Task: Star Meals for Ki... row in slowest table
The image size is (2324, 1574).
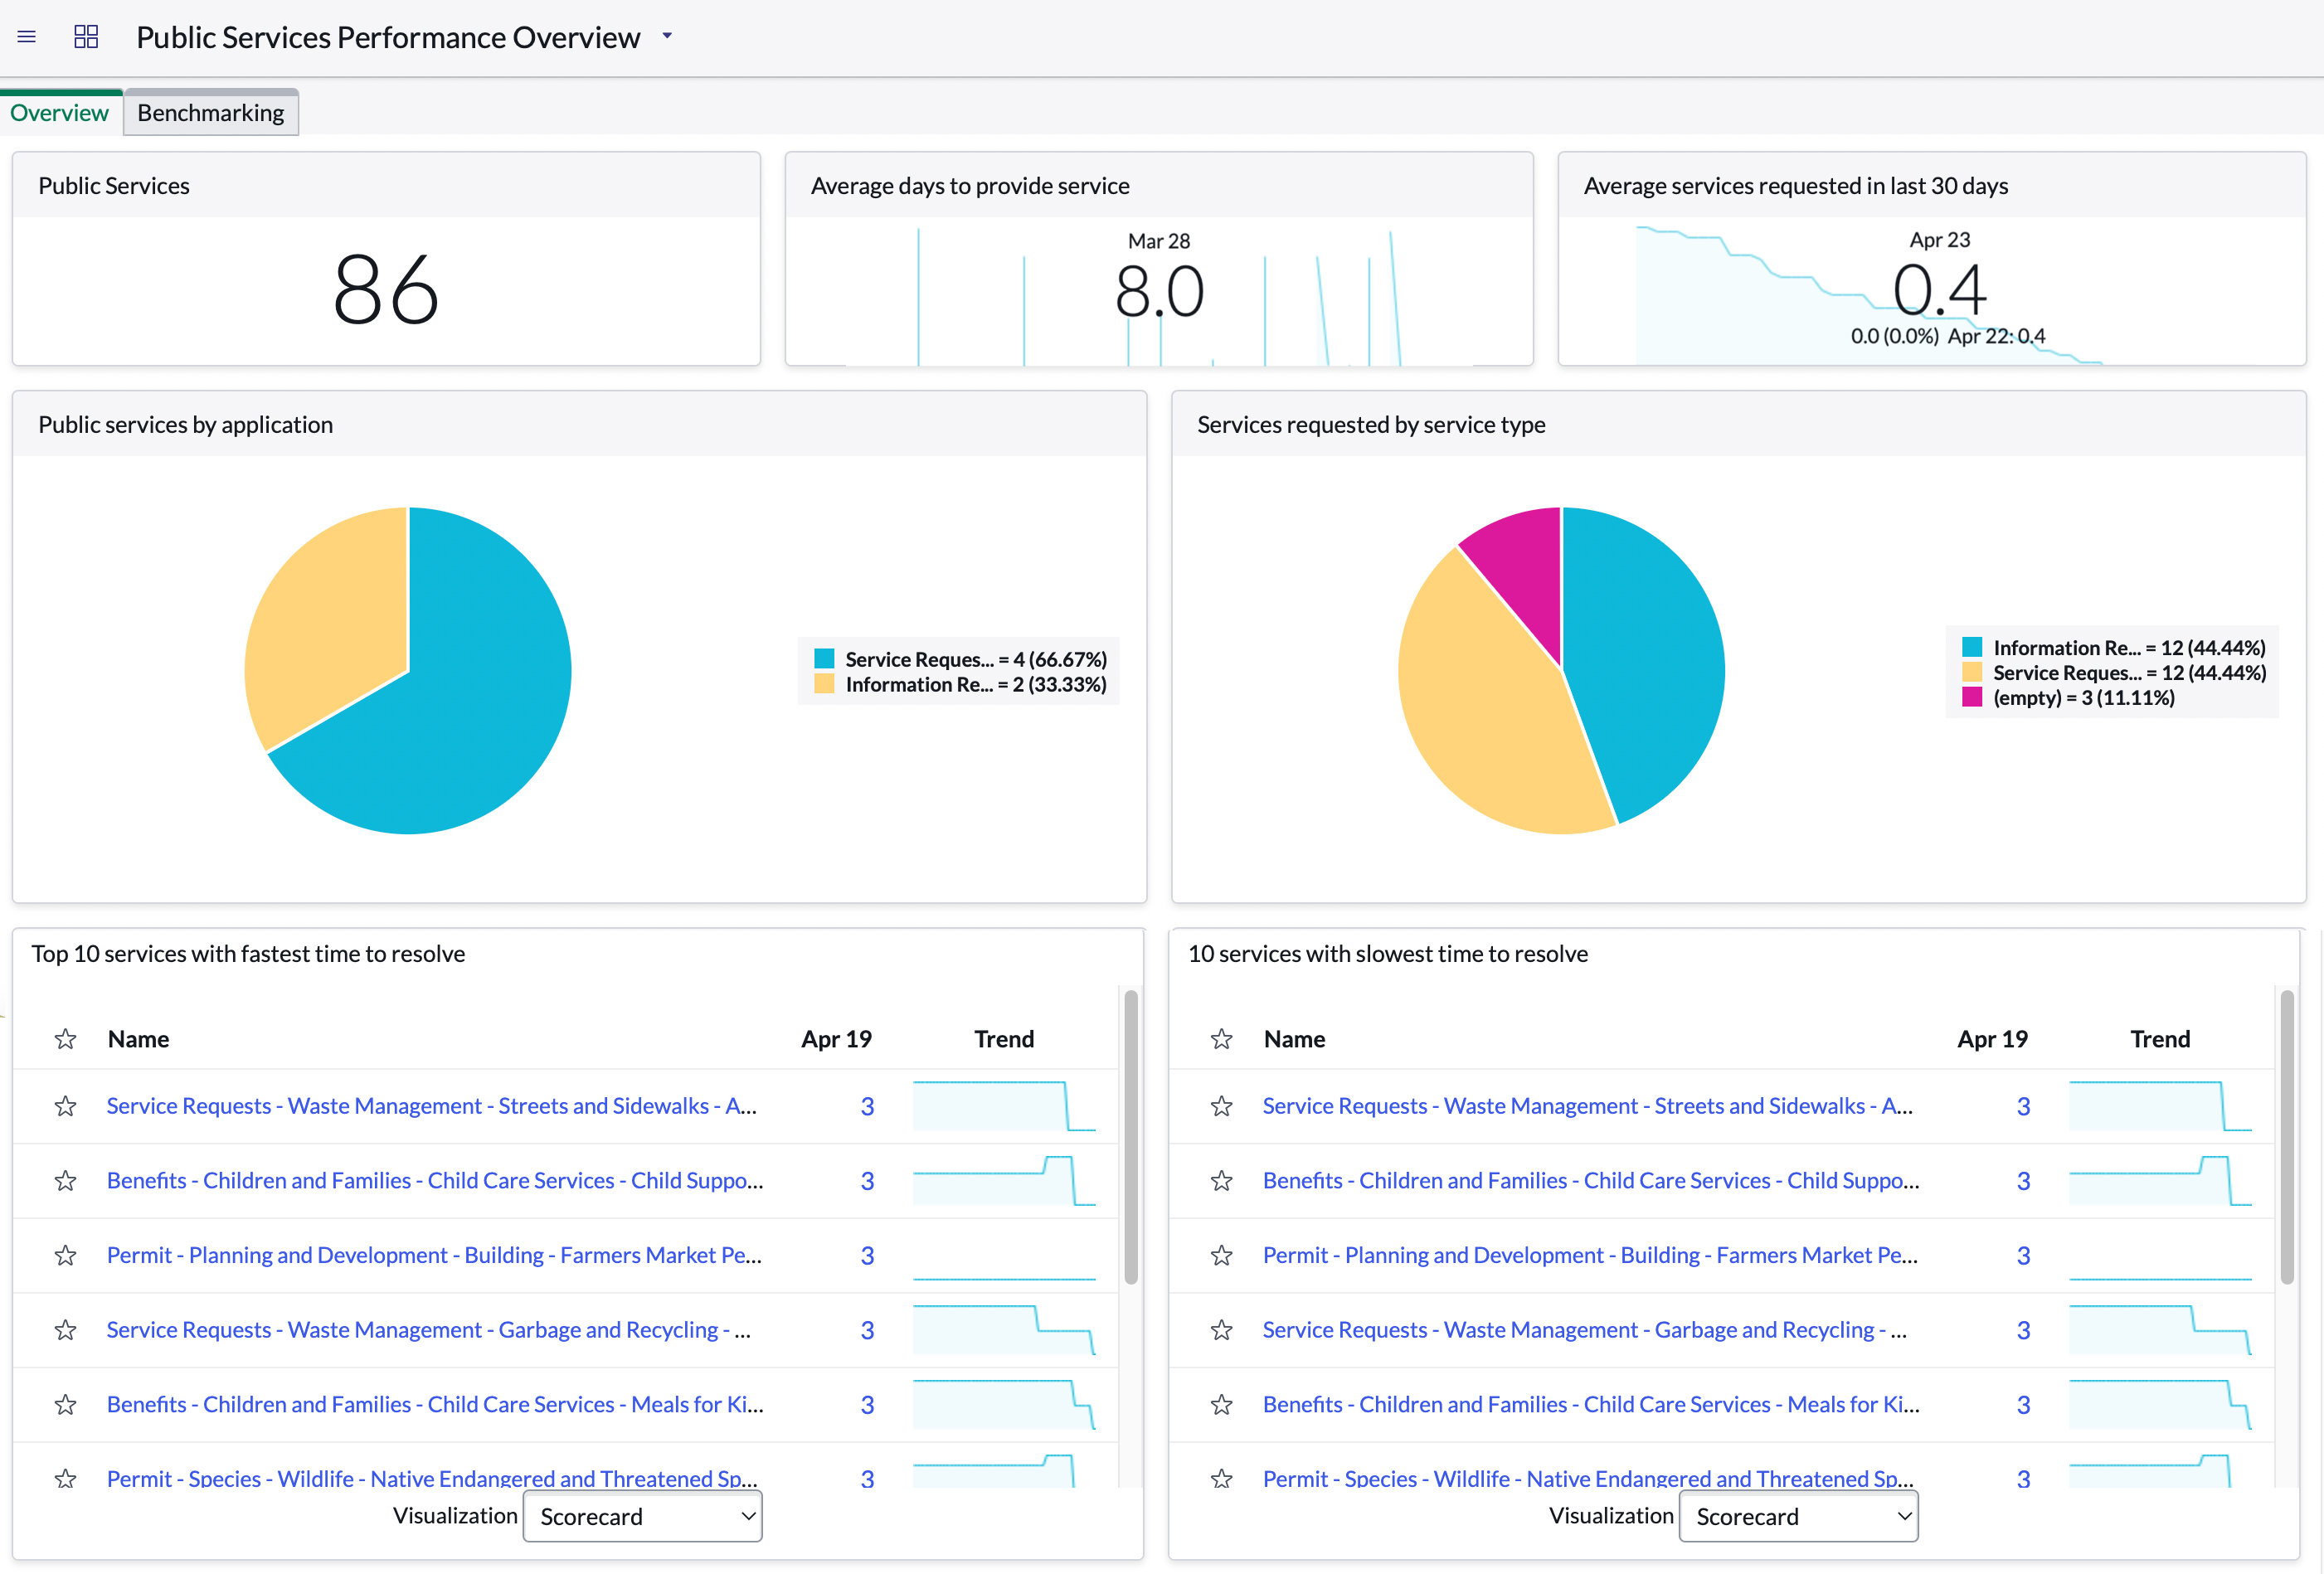Action: [x=1222, y=1405]
